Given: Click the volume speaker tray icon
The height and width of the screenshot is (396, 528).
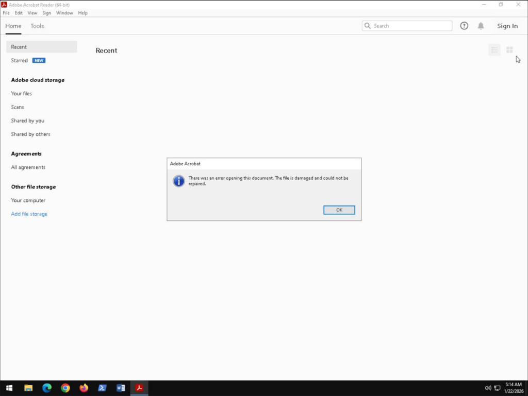Looking at the screenshot, I should tap(488, 388).
